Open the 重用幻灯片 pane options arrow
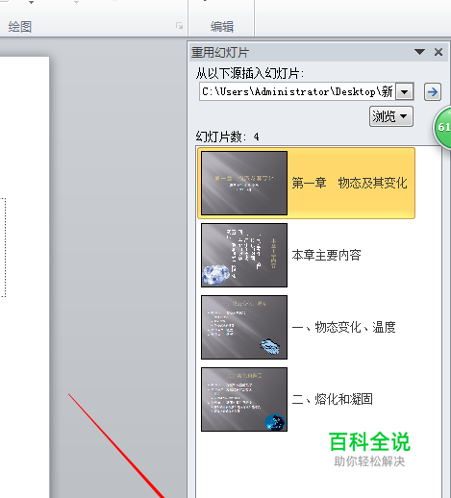Screen dimensions: 451x498 coord(419,52)
